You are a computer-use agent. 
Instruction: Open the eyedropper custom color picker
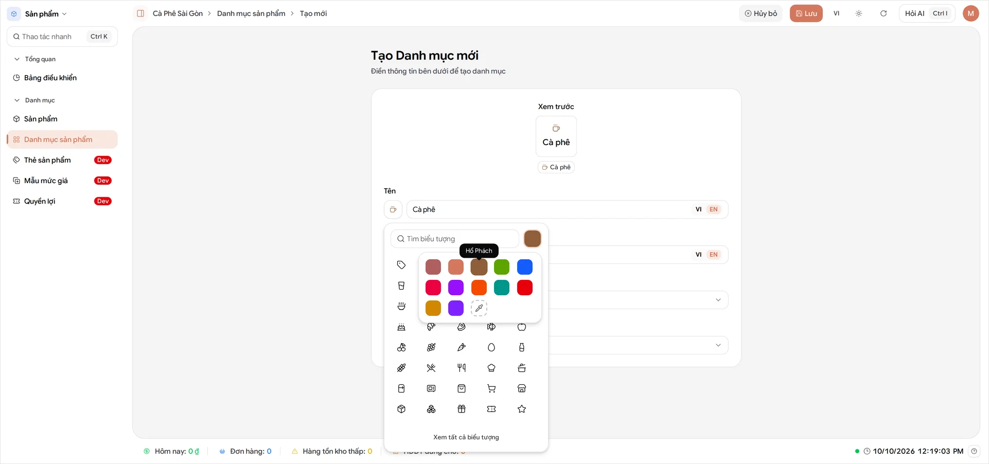point(479,308)
